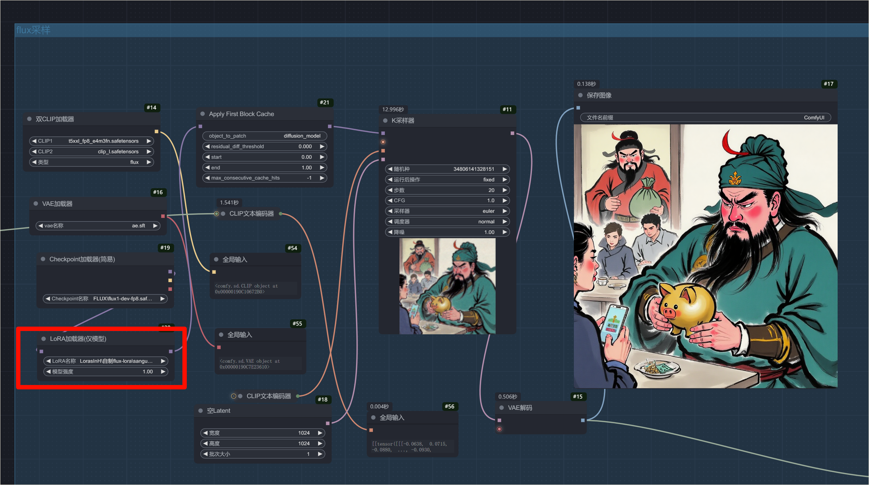Open the CLIP1 model dropdown
The image size is (869, 485).
[91, 141]
